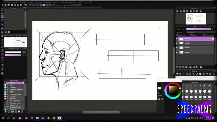
Task: Click the highlighted purple snap mode icon
Action: (x=44, y=5)
